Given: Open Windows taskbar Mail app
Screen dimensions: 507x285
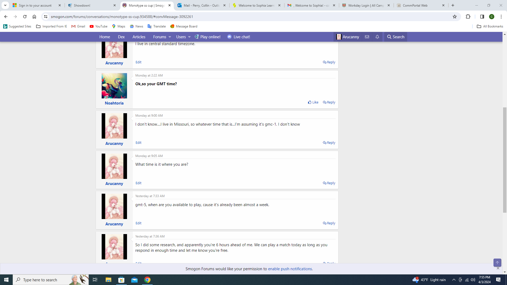Looking at the screenshot, I should coord(134,280).
